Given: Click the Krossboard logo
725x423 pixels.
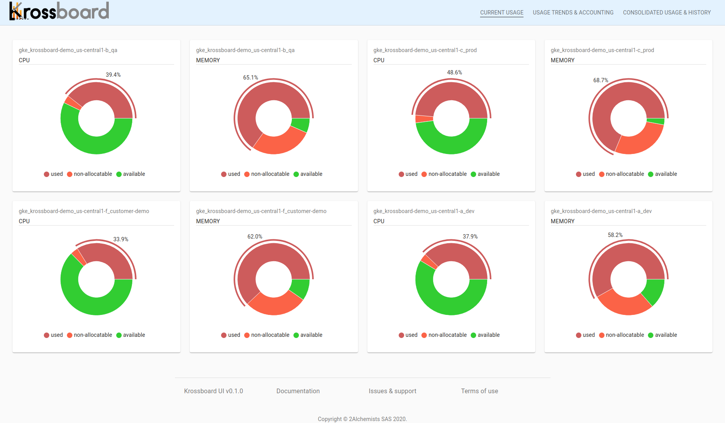Looking at the screenshot, I should (59, 11).
